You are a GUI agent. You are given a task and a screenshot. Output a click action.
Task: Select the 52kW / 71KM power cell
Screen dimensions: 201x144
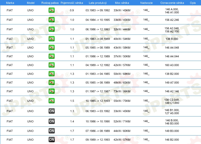pyautogui.click(x=122, y=121)
